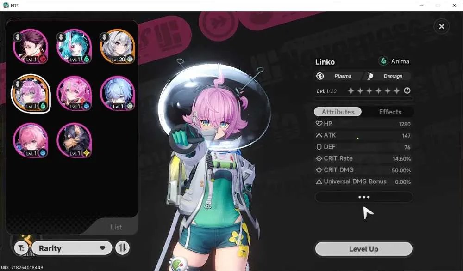Expand more attributes with three dots
Viewport: 463px width, 271px height.
tap(364, 197)
